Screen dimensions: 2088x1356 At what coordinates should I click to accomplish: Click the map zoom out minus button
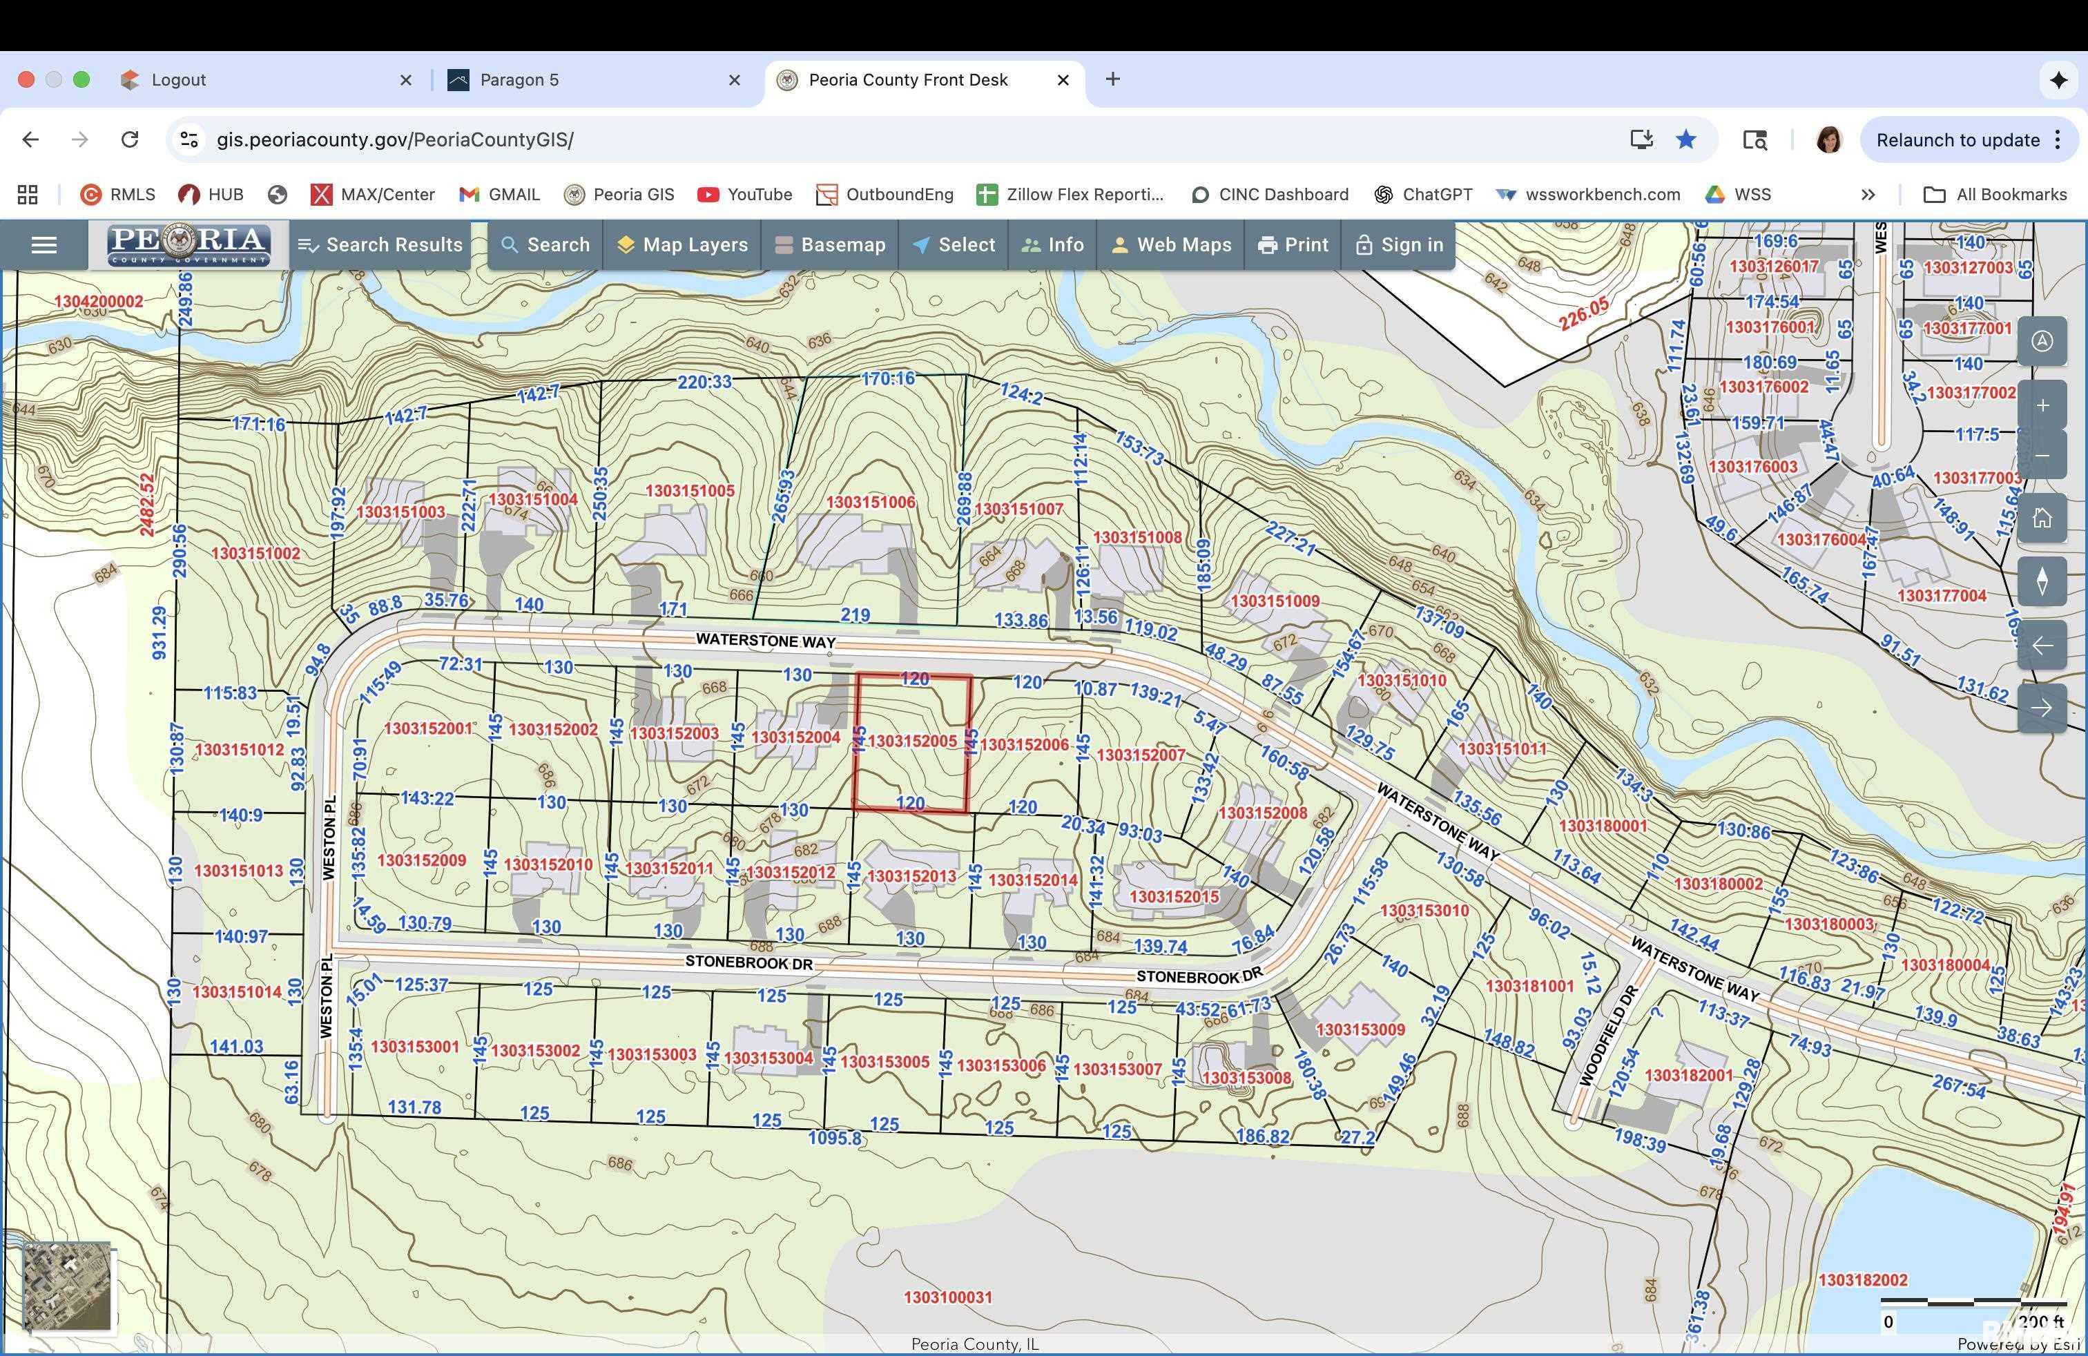tap(2042, 455)
